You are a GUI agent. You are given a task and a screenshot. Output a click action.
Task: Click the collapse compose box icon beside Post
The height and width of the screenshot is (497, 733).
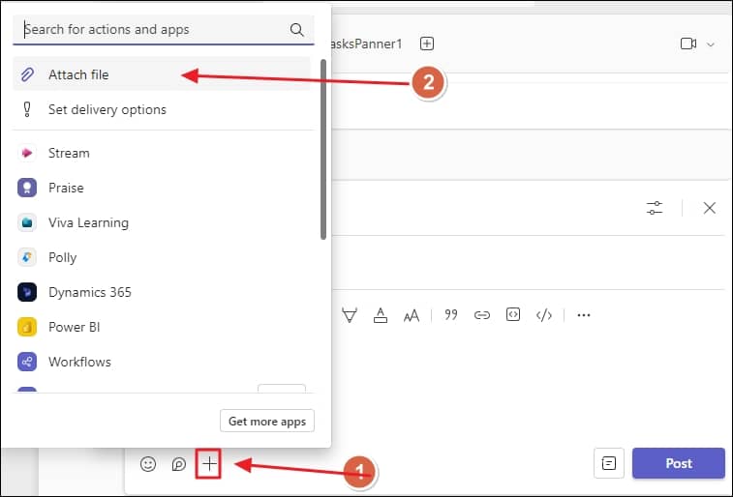point(609,463)
